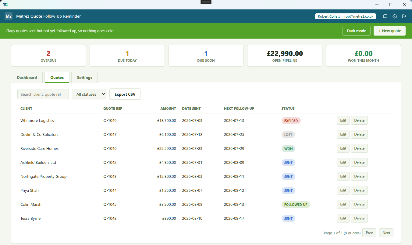This screenshot has height=245, width=412.
Task: Switch to the Dashboard tab
Action: click(27, 78)
